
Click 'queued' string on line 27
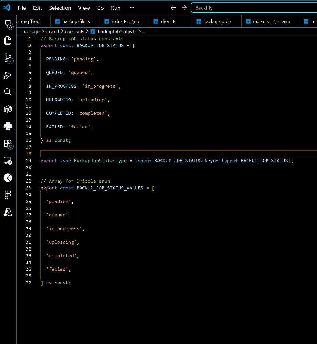coord(57,215)
